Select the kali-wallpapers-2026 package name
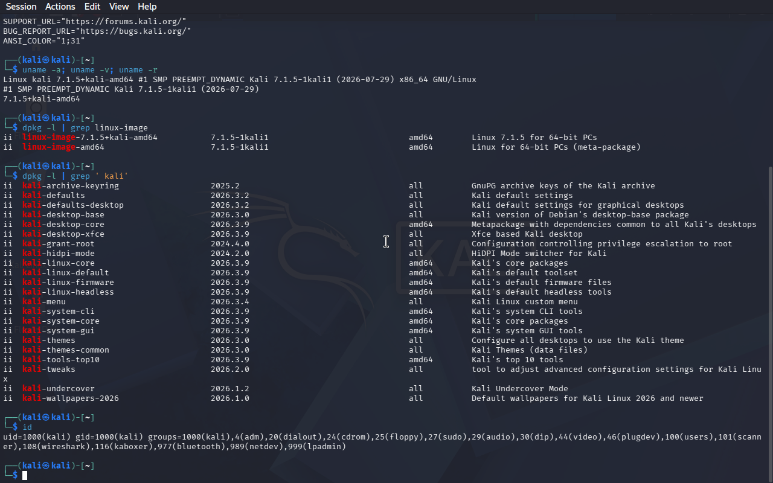Screen dimensions: 773x483 coord(71,398)
